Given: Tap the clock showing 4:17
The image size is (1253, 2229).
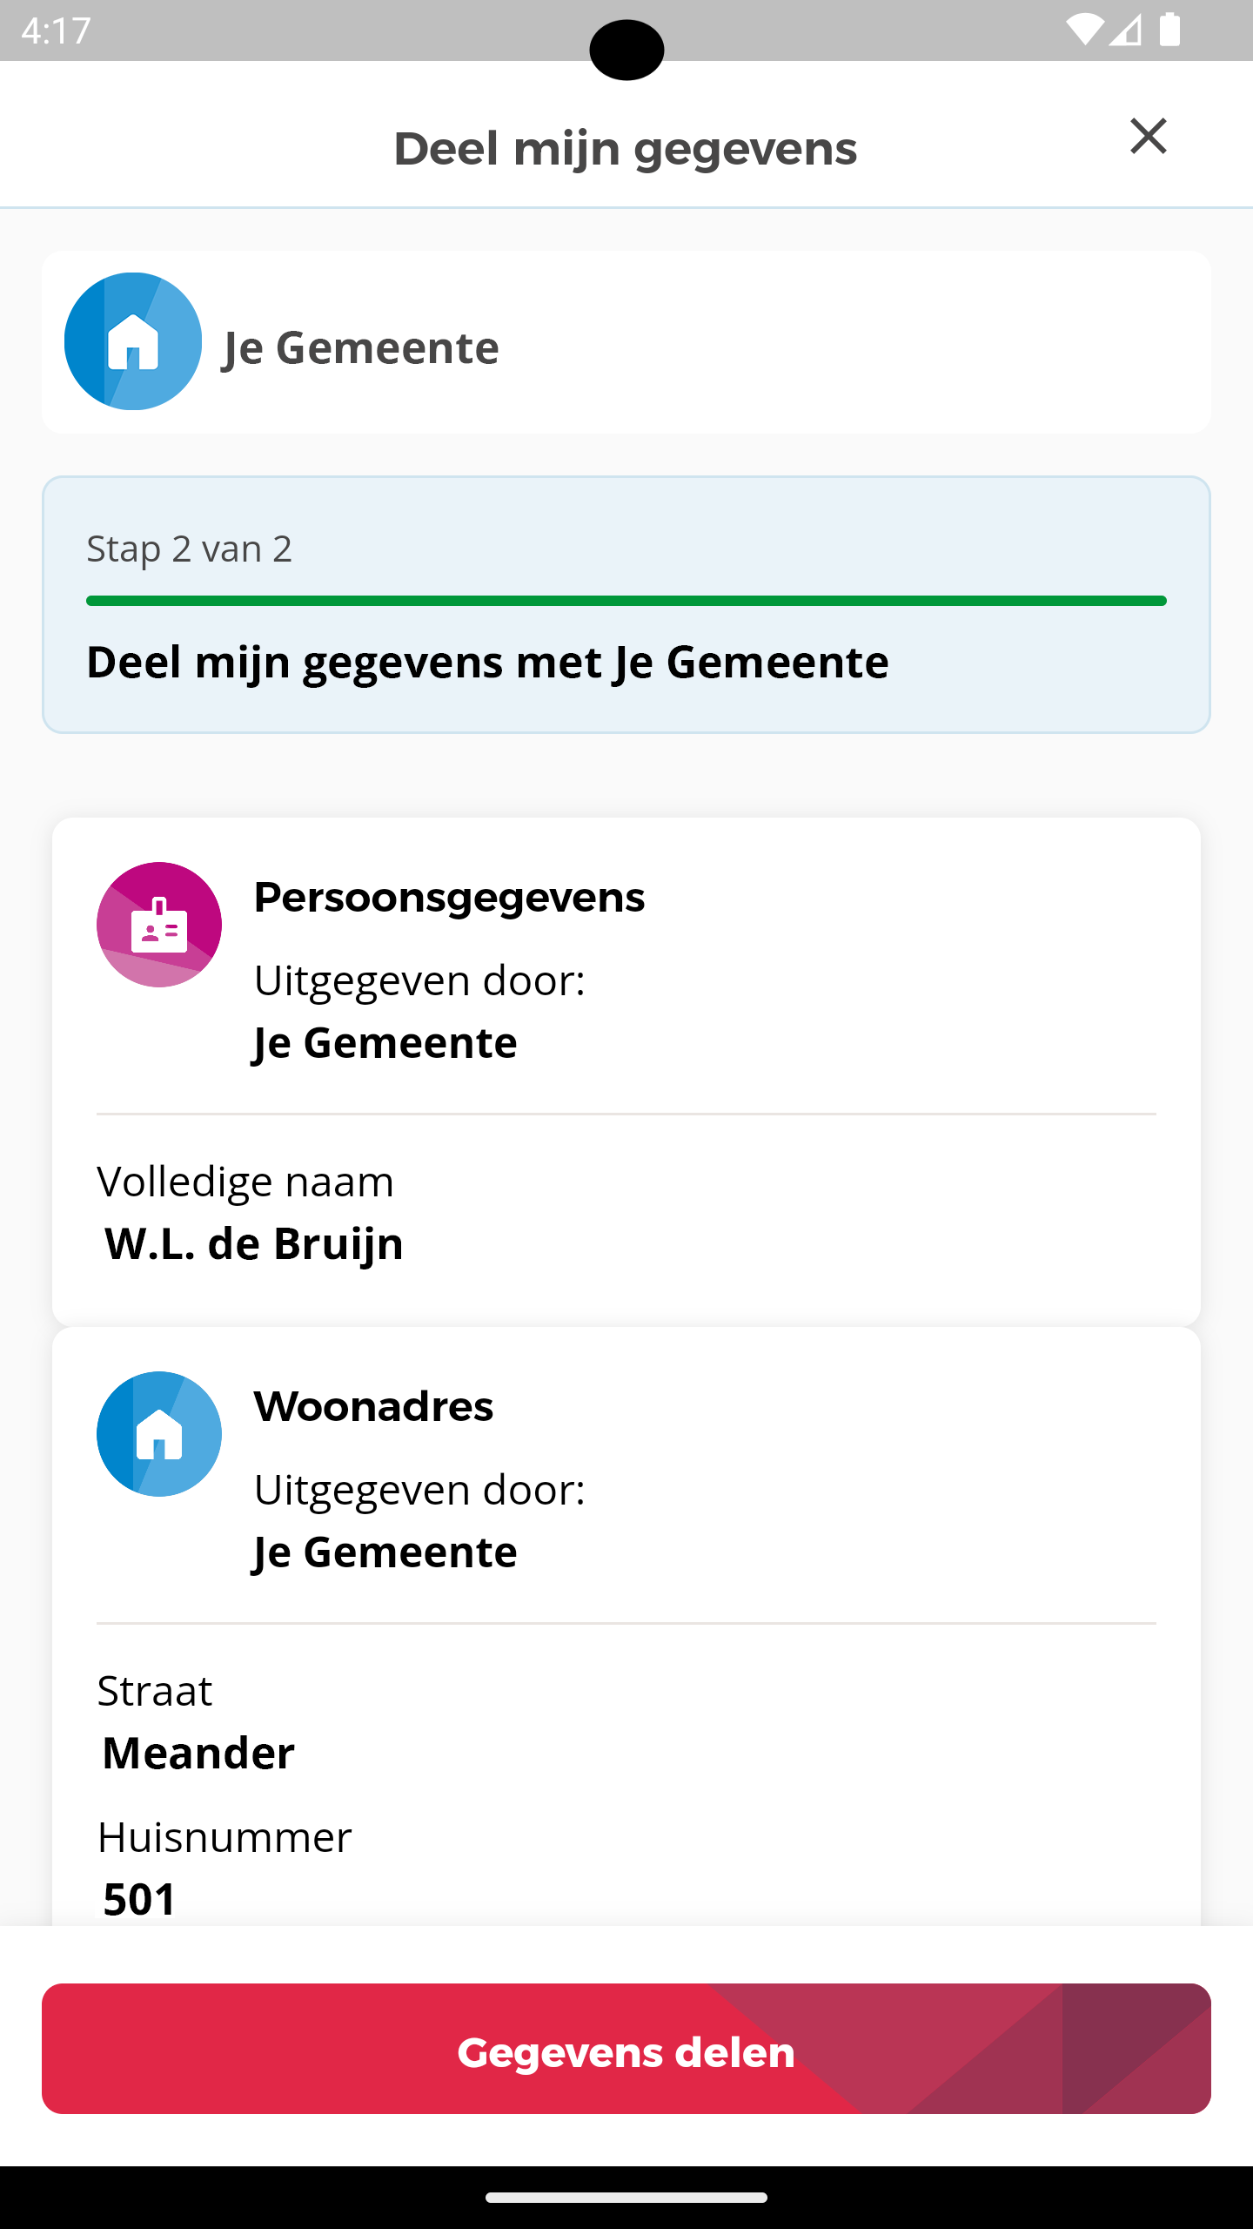Looking at the screenshot, I should pos(56,30).
